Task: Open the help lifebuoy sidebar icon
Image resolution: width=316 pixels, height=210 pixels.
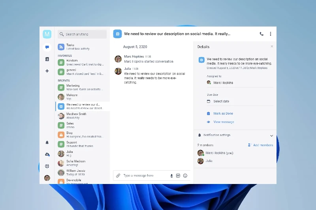Action: (x=47, y=166)
